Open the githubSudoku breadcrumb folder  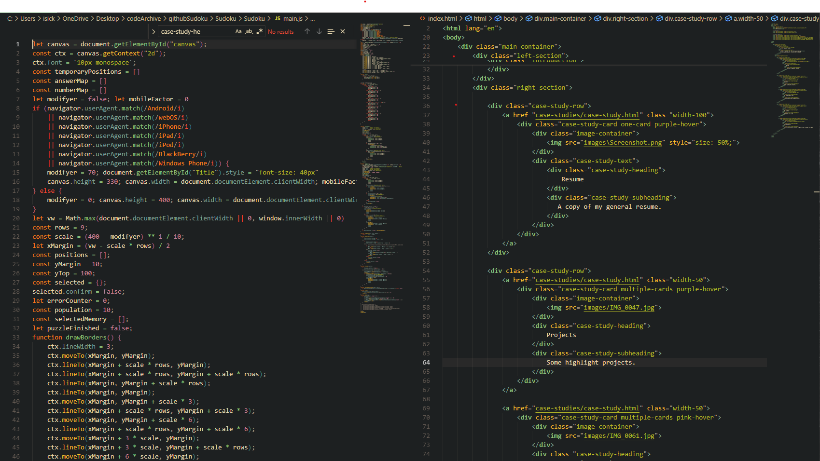[188, 18]
